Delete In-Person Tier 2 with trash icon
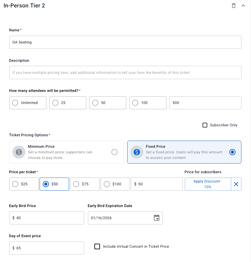The image size is (251, 262). point(234,6)
